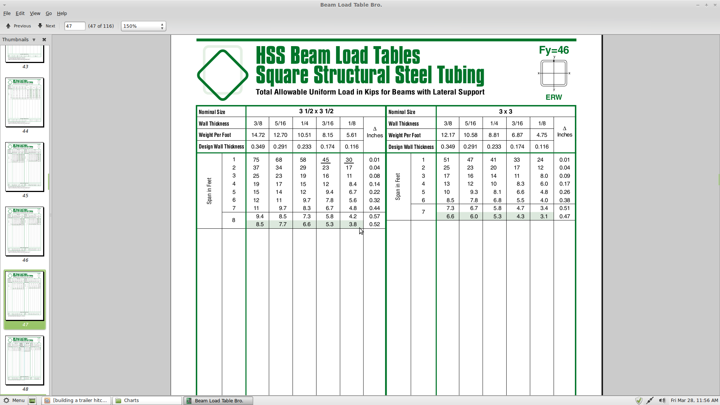Select page 47 thumbnail
720x405 pixels.
click(x=25, y=296)
